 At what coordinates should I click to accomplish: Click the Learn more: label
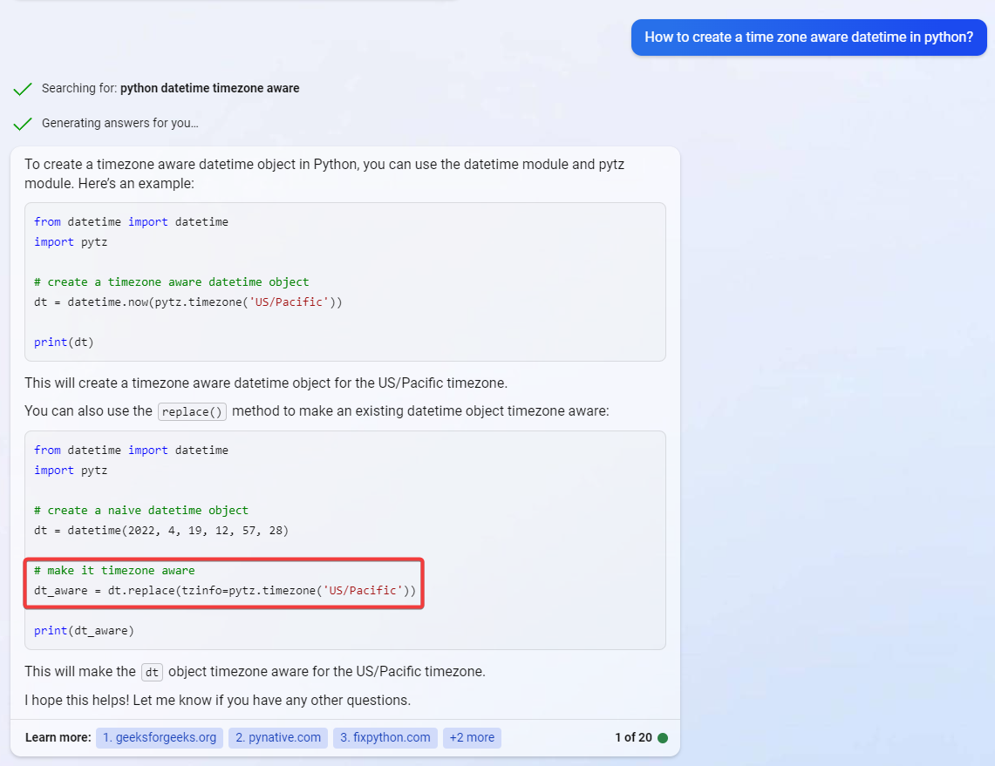[x=58, y=737]
